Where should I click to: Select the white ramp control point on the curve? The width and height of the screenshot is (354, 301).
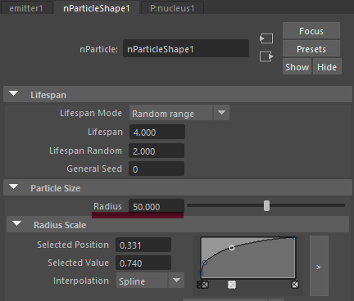pos(232,248)
